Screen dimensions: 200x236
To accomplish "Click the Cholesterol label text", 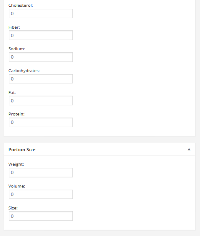I will pos(21,5).
